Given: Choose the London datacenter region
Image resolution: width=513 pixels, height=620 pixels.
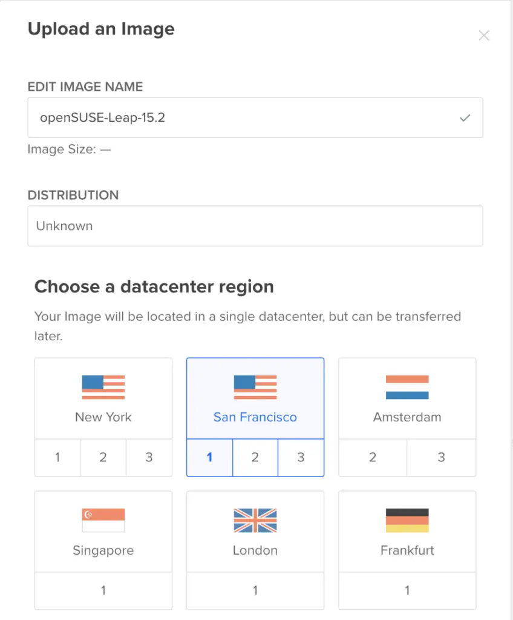Looking at the screenshot, I should point(255,532).
